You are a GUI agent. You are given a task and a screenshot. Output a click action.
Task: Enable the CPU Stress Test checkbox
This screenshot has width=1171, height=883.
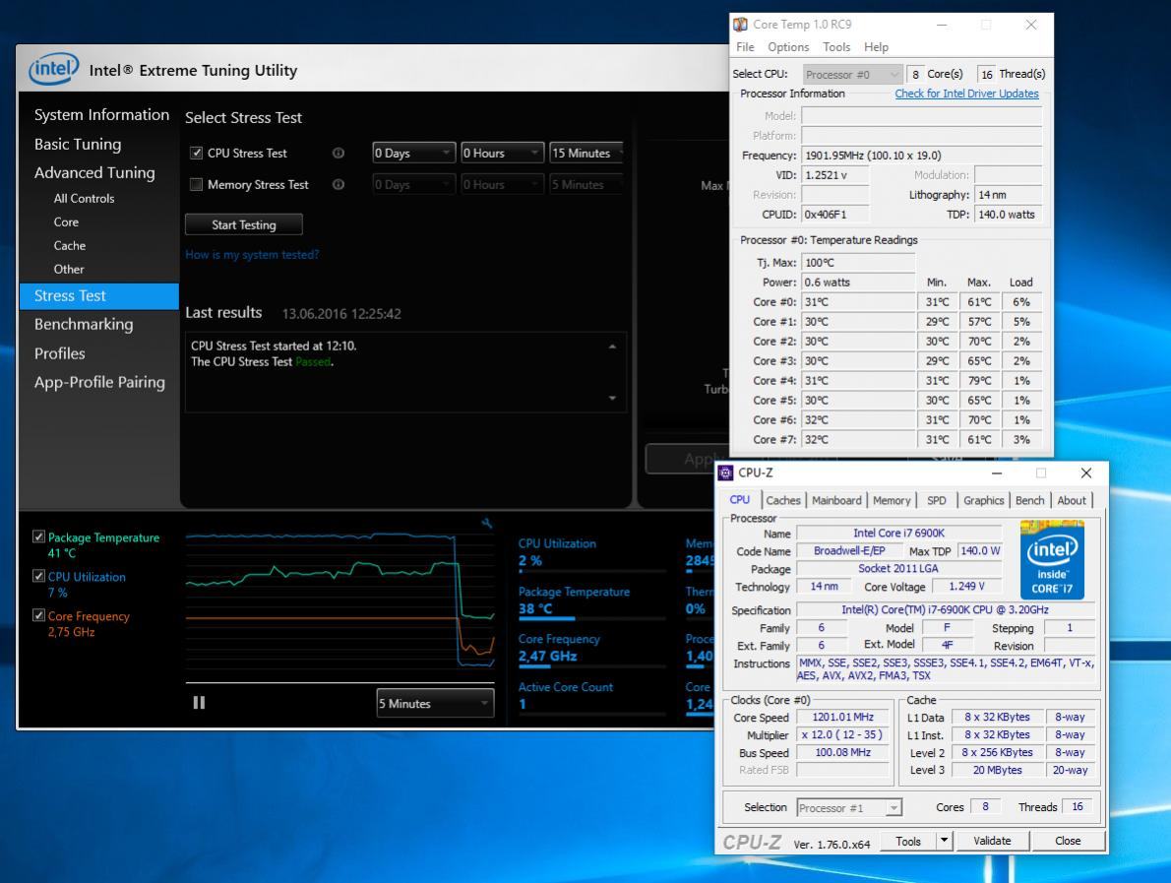point(197,154)
